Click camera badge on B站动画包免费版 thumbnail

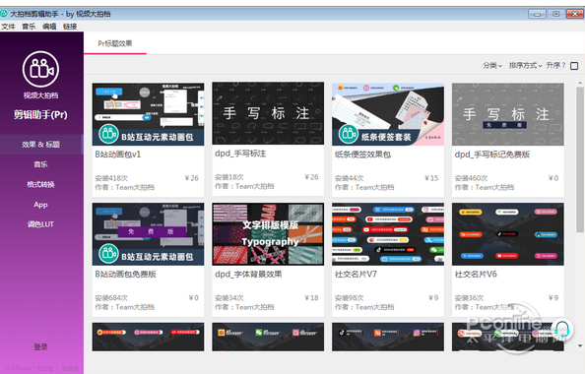[x=108, y=254]
